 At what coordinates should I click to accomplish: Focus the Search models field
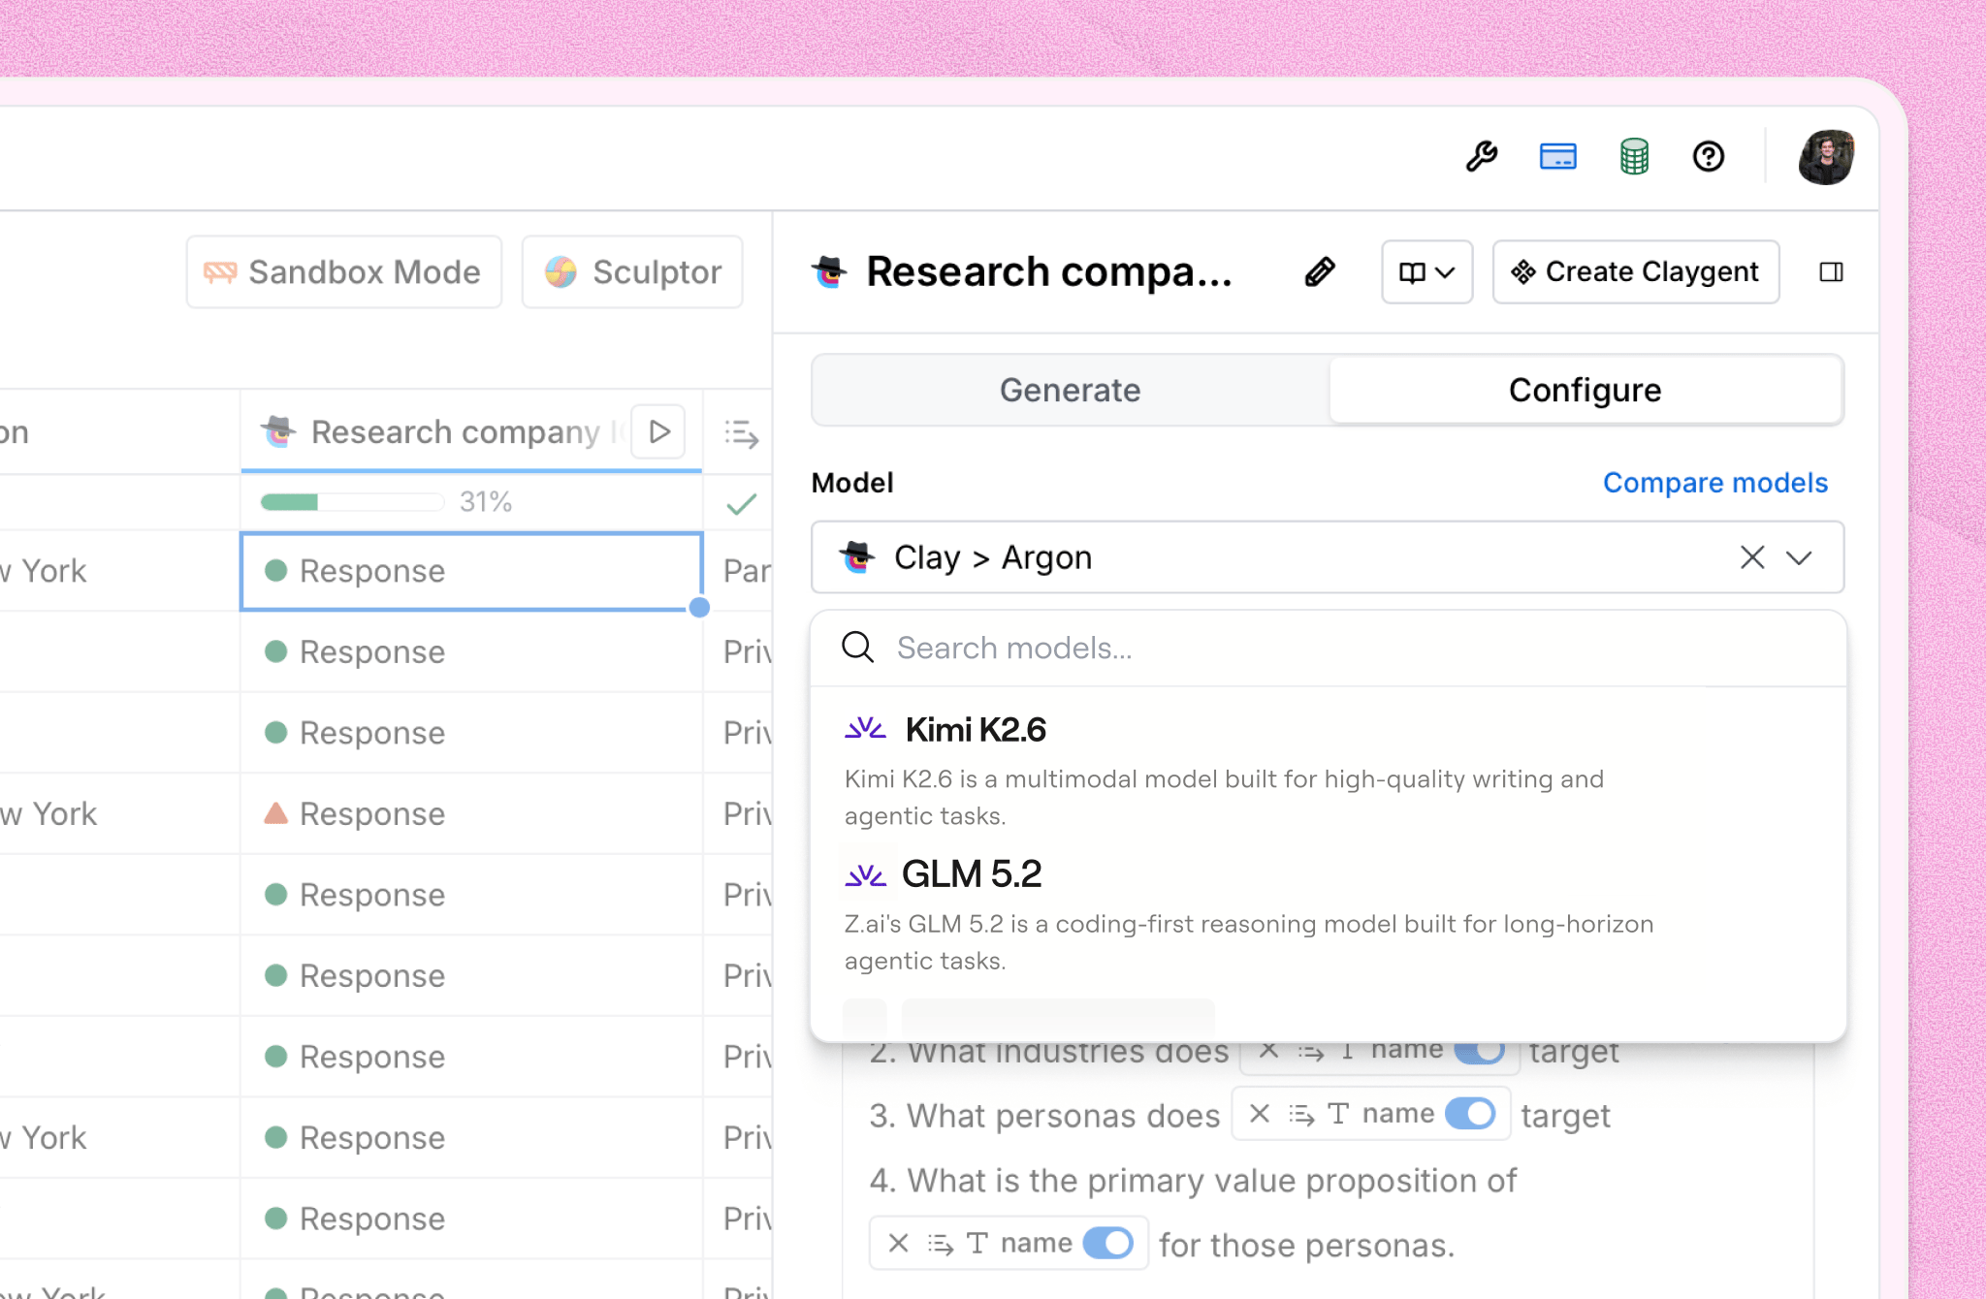pos(1328,648)
